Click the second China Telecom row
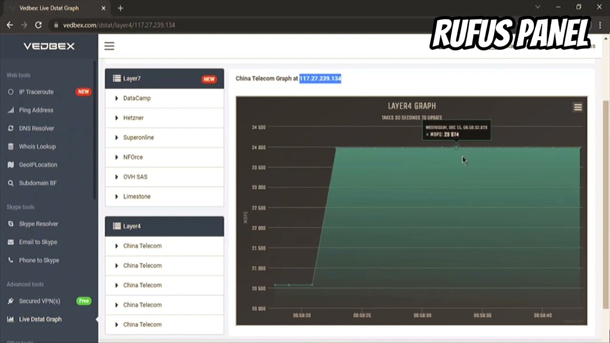The height and width of the screenshot is (343, 610). pyautogui.click(x=164, y=265)
